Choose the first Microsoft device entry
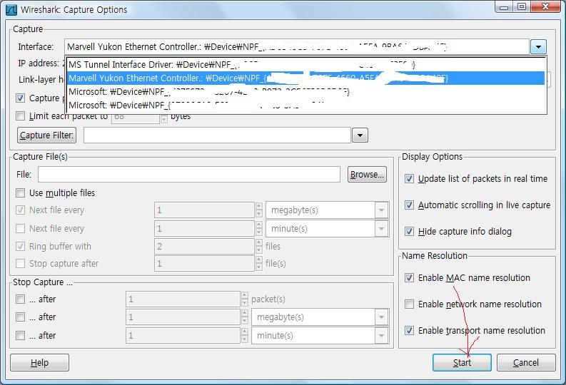This screenshot has width=566, height=385. (x=305, y=91)
